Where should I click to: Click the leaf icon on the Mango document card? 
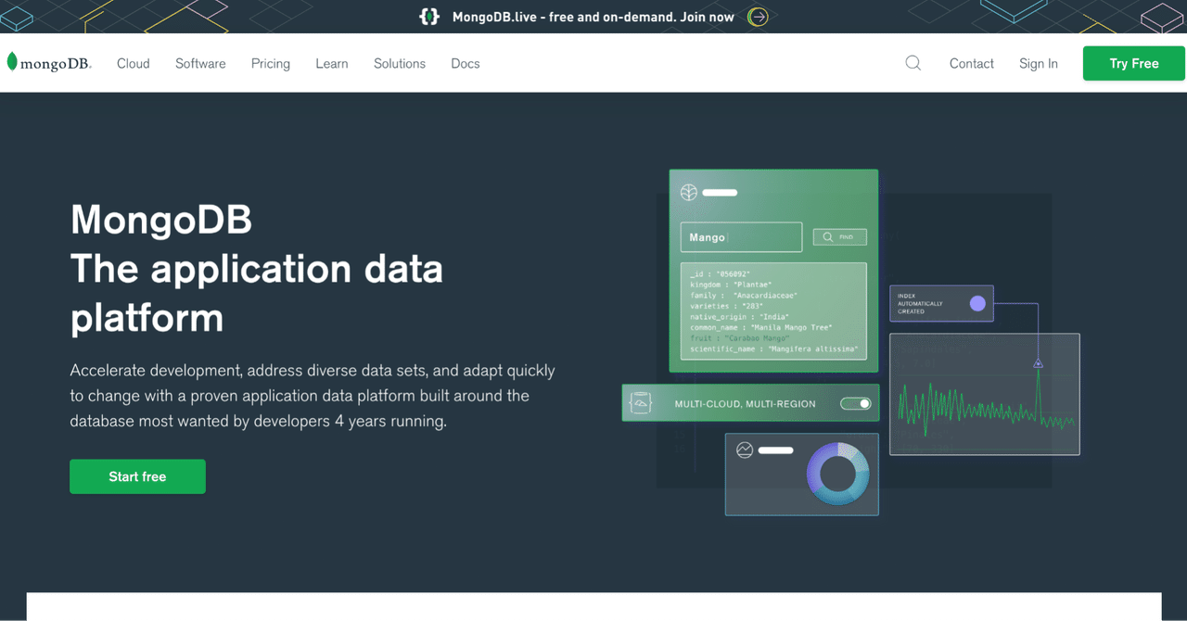click(x=688, y=192)
